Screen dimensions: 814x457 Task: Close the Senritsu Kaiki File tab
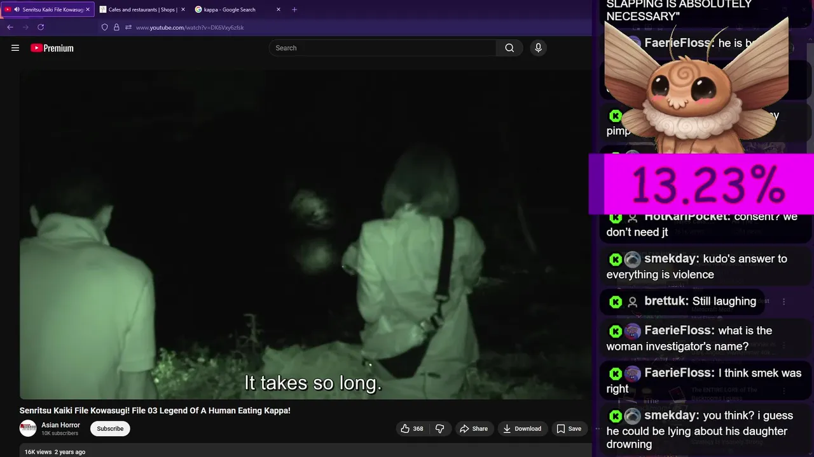pos(88,10)
